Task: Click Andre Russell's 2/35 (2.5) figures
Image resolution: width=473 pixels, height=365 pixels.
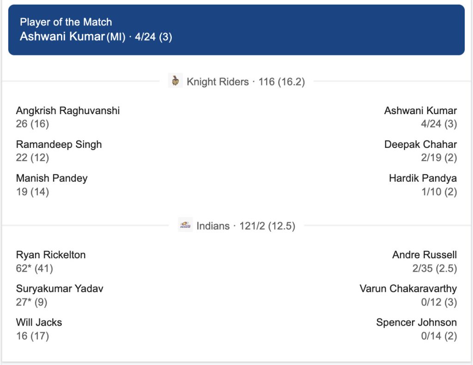Action: click(434, 268)
